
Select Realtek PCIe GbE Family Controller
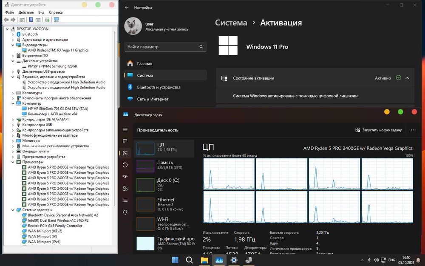[55, 226]
